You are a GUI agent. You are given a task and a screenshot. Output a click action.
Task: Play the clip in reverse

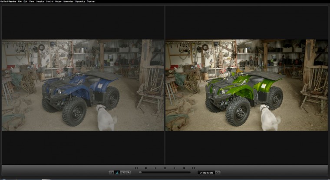(155, 167)
